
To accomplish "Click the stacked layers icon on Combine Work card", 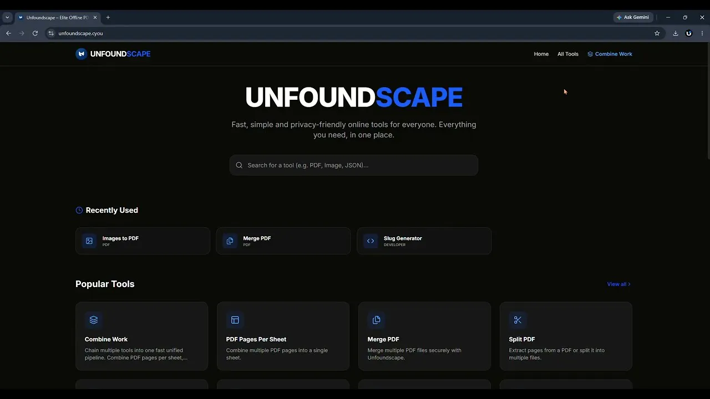I will [x=94, y=320].
